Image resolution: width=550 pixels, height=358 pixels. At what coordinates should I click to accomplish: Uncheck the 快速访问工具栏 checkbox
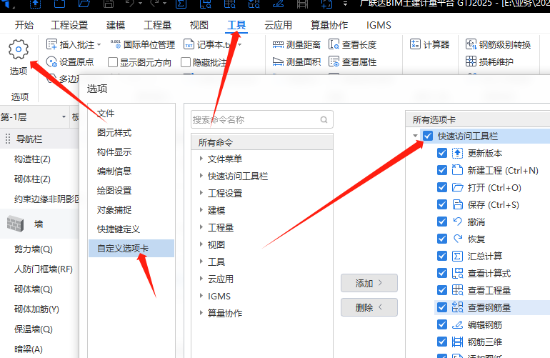[x=428, y=136]
